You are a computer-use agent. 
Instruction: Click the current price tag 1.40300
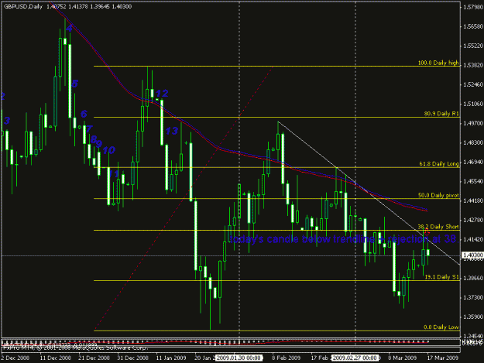click(472, 255)
